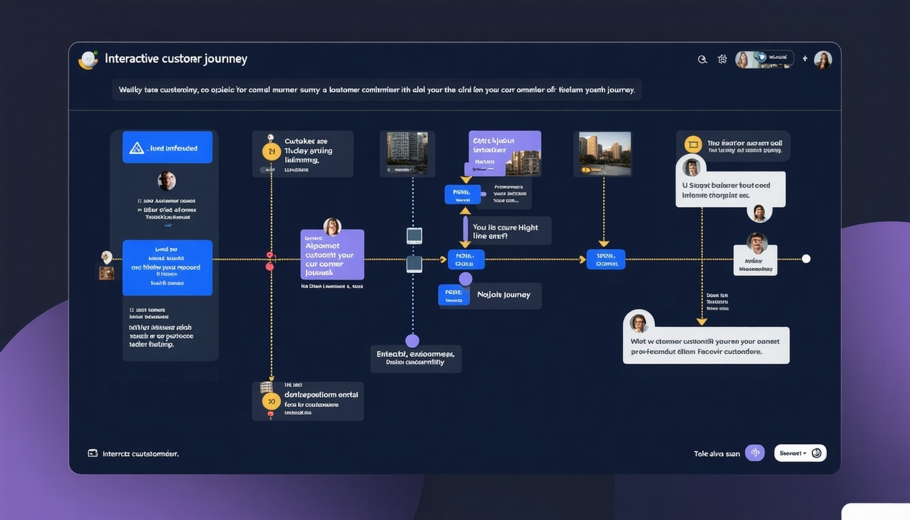Open the Nojoin journey entry
The image size is (910, 520).
pos(490,295)
